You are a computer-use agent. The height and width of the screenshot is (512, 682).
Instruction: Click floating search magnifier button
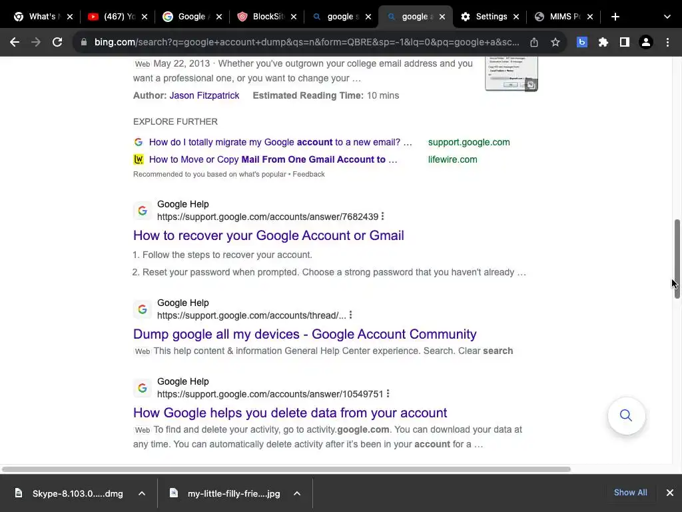pyautogui.click(x=626, y=415)
